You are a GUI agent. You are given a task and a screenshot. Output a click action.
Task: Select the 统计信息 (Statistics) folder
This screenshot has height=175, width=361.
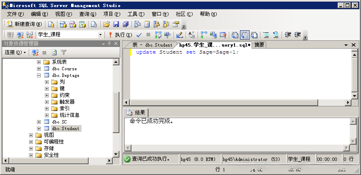pyautogui.click(x=69, y=115)
